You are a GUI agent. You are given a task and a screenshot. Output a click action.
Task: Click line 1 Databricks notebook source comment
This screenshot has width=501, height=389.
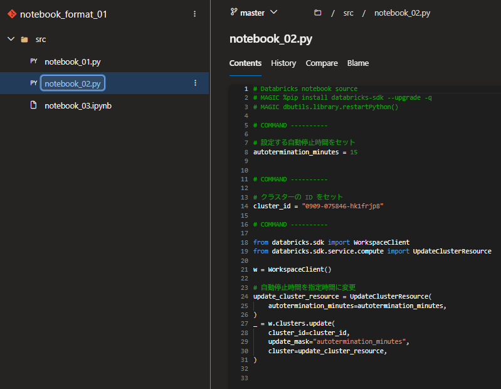(305, 88)
